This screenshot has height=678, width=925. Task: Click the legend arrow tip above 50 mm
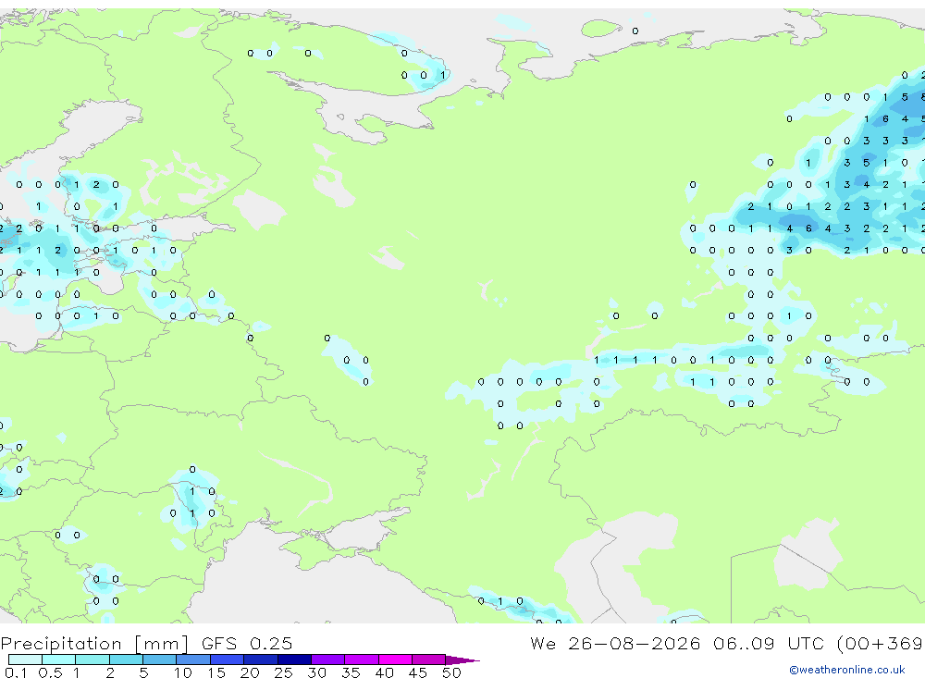[x=462, y=660]
